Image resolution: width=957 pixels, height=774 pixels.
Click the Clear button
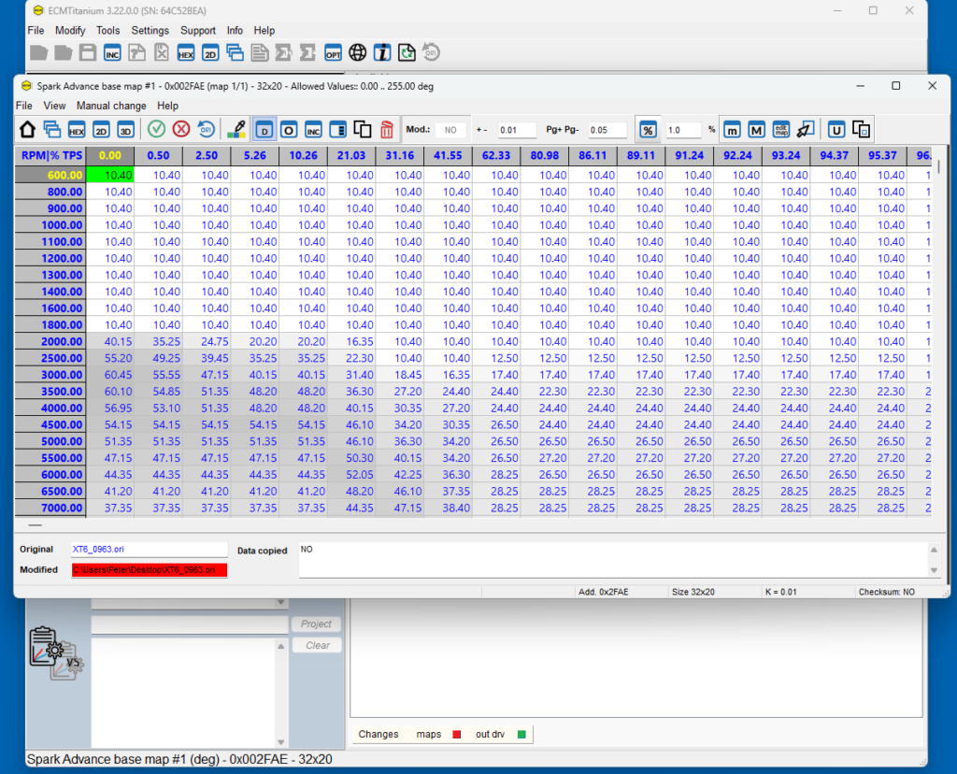(x=318, y=645)
